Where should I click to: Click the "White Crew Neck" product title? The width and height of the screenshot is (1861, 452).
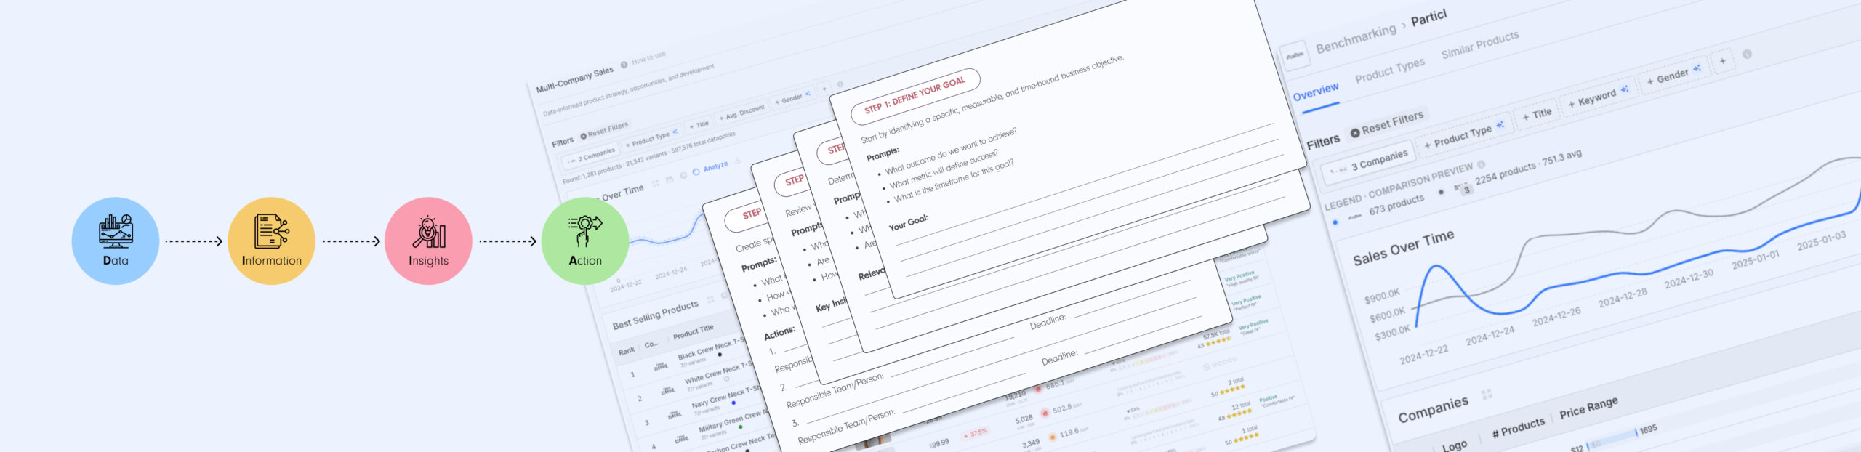coord(718,372)
